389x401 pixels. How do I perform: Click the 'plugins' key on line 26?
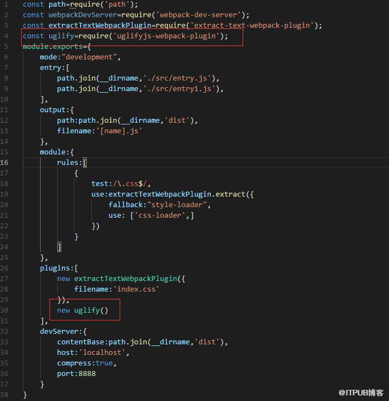click(x=55, y=268)
